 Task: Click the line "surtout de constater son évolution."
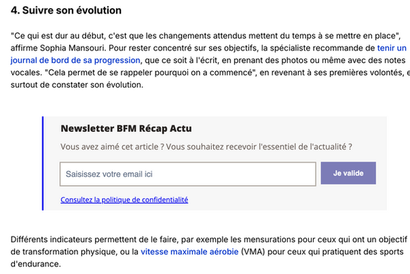tap(77, 85)
